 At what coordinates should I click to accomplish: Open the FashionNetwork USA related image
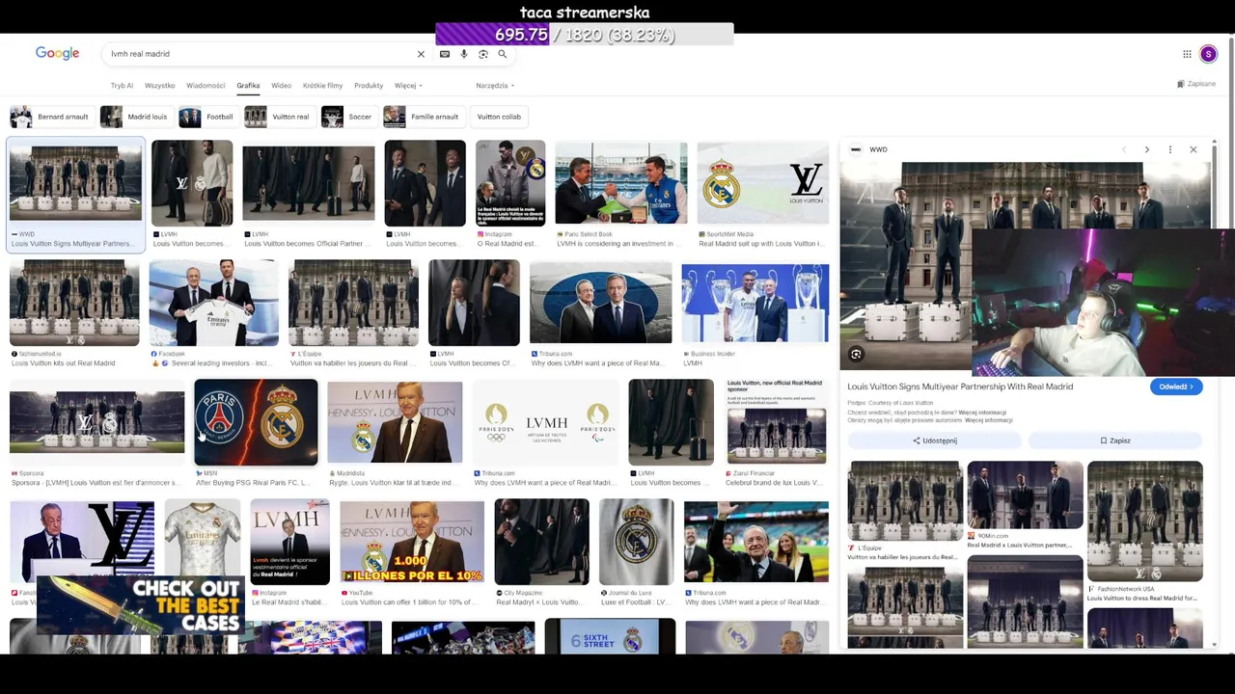point(1144,520)
